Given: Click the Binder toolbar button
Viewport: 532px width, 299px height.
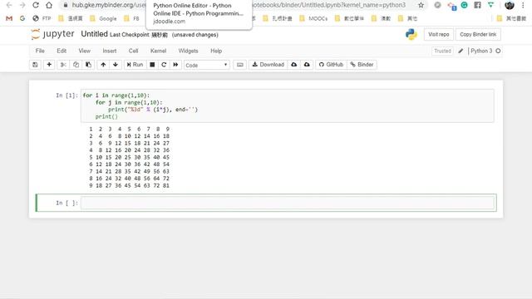Looking at the screenshot, I should (x=362, y=65).
